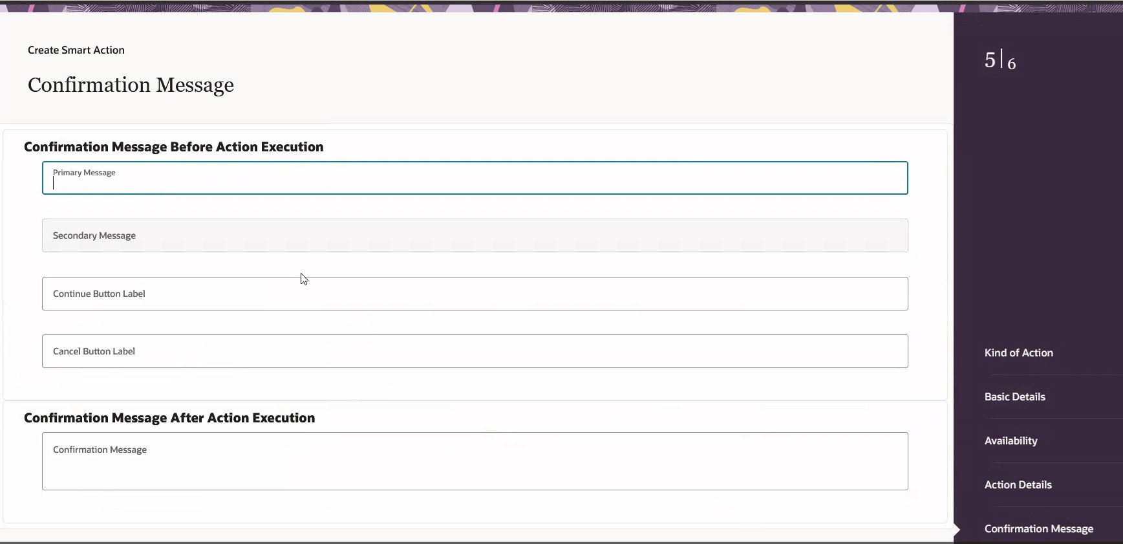Click the Confirmation Message Before Action Execution heading

[174, 147]
